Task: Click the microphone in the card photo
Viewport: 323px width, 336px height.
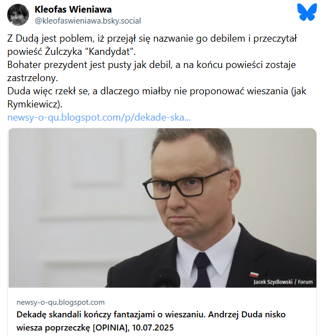Action: [x=165, y=277]
